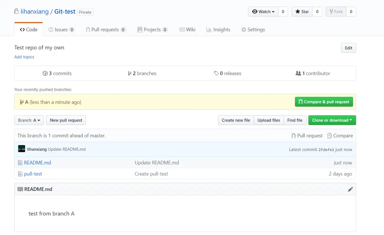Open branch A in recently pushed banner
This screenshot has height=235, width=384.
pyautogui.click(x=27, y=102)
